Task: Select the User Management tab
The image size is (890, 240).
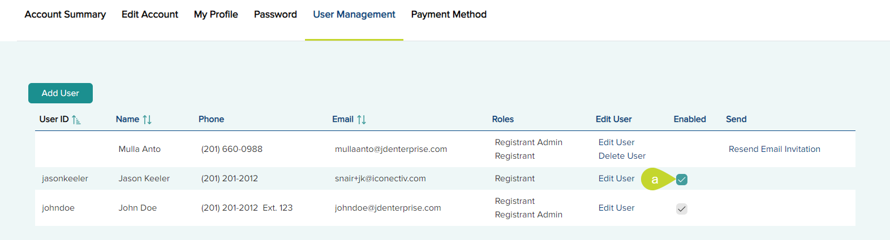Action: pyautogui.click(x=354, y=15)
